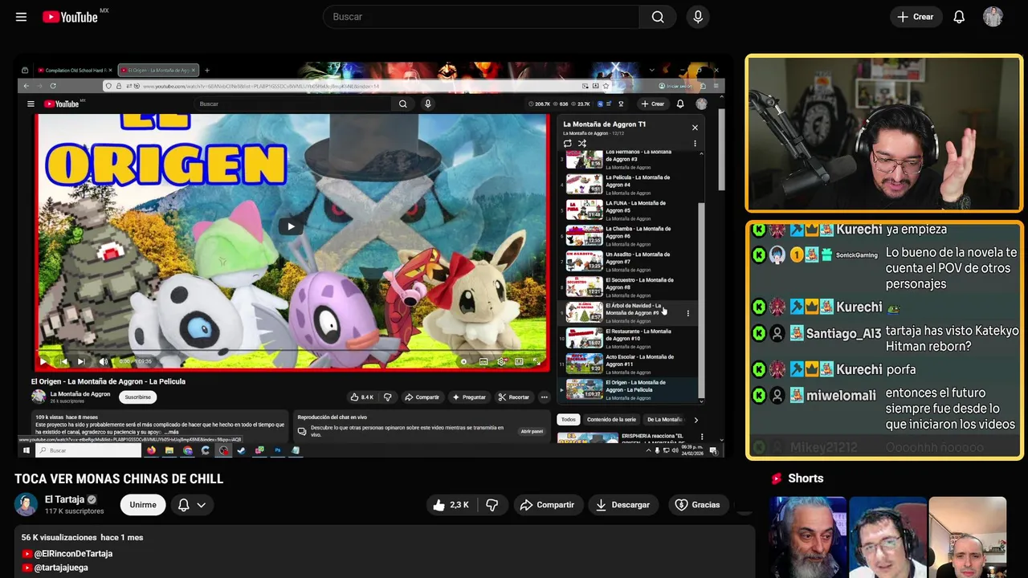Toggle the inner player's subtitles icon
The image size is (1028, 578).
pyautogui.click(x=483, y=362)
